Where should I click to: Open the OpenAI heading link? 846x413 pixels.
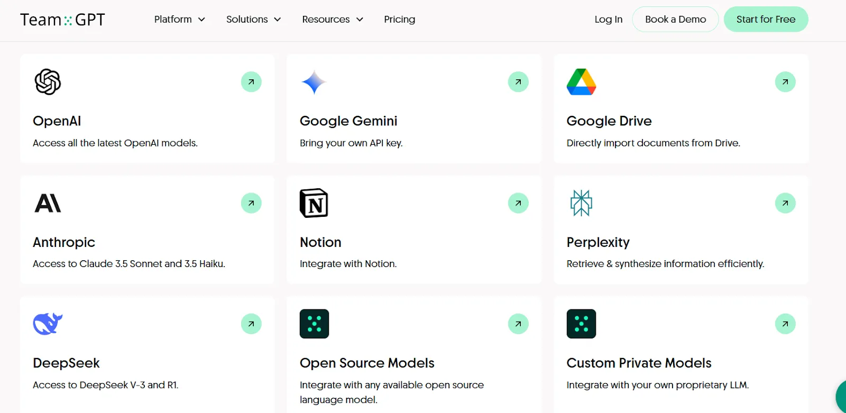click(x=57, y=121)
